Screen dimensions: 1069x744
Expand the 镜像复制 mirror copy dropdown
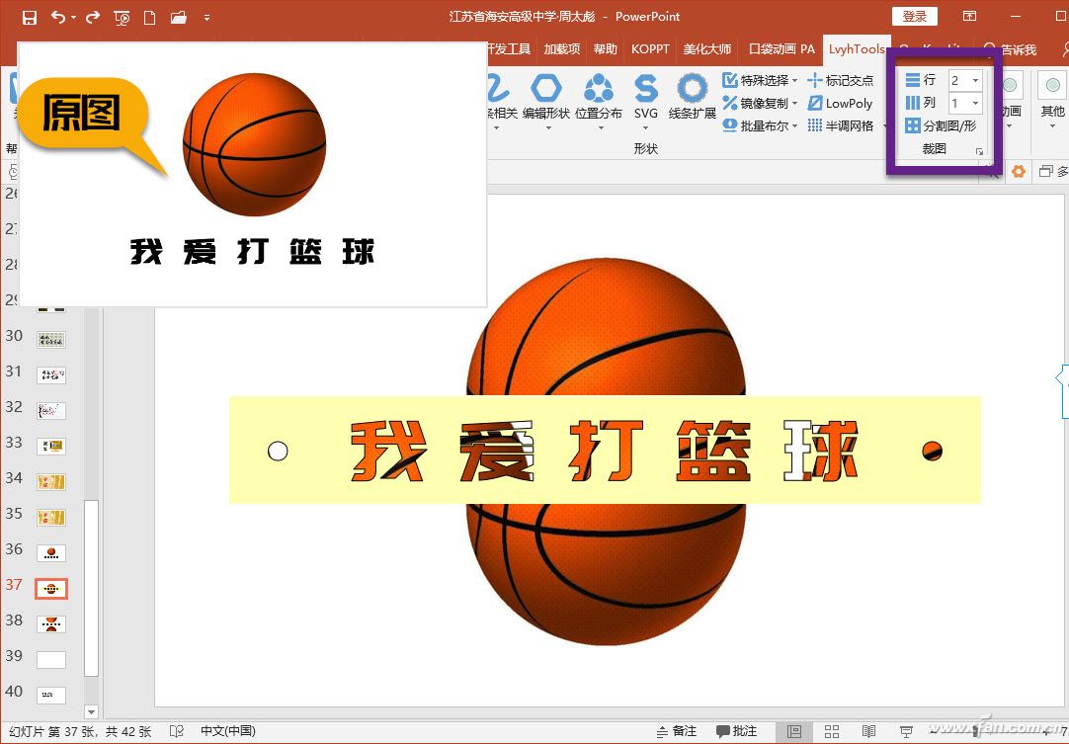point(757,103)
